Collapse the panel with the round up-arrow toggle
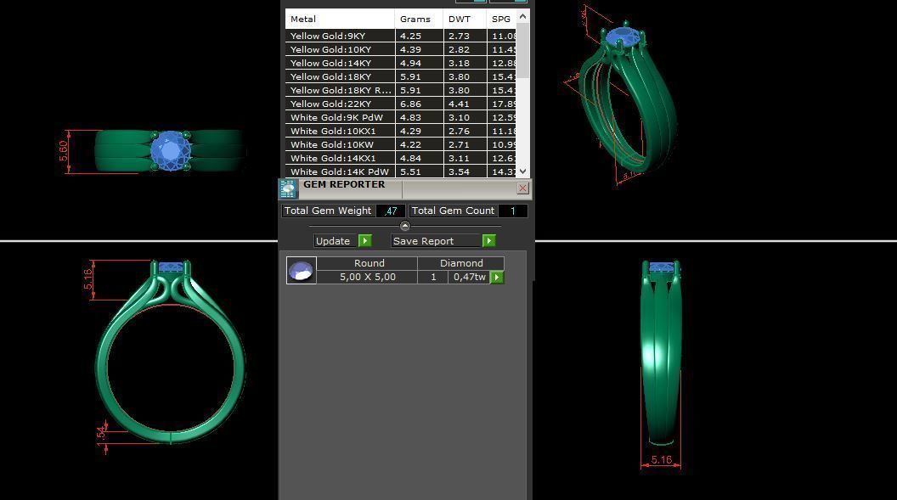897x500 pixels. coord(405,226)
